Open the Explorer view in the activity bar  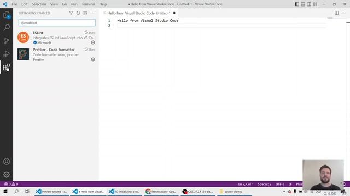7,15
